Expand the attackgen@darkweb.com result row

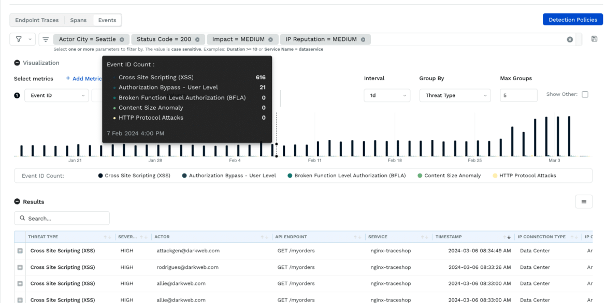tap(20, 251)
